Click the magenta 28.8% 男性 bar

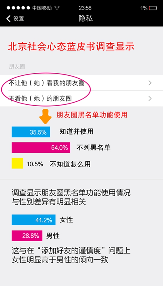27,236
